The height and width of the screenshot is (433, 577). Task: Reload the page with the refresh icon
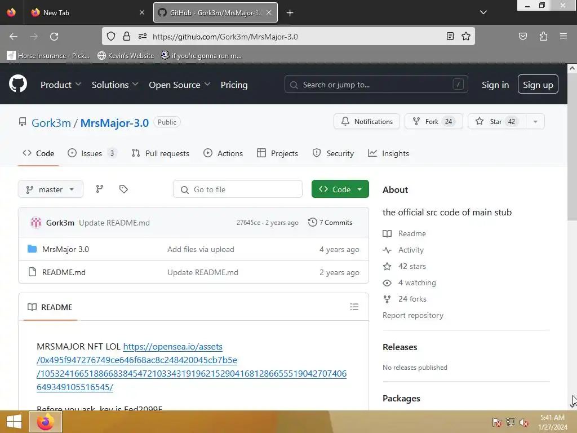tap(54, 37)
